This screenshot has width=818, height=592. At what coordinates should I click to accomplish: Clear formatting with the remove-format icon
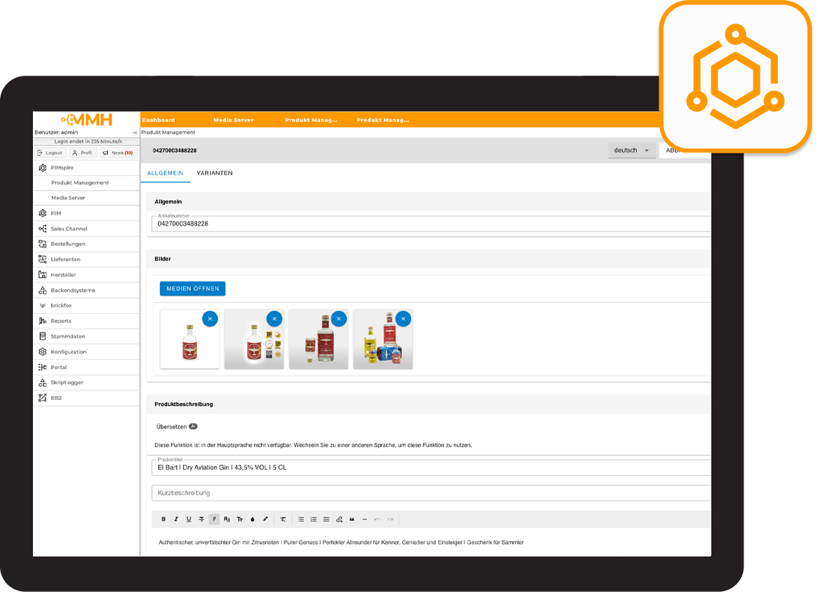283,520
